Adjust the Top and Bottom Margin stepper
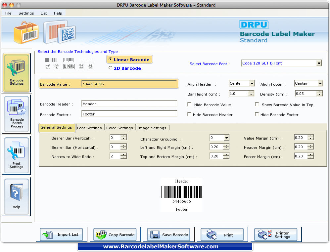The height and width of the screenshot is (252, 330). [x=226, y=156]
